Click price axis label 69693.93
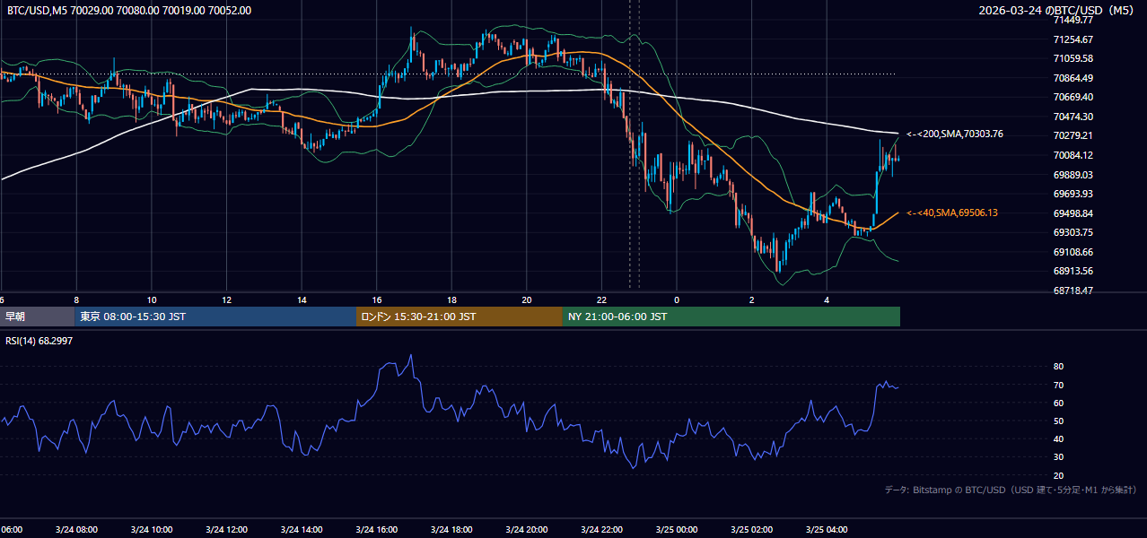Viewport: 1147px width, 538px height. pyautogui.click(x=1073, y=194)
